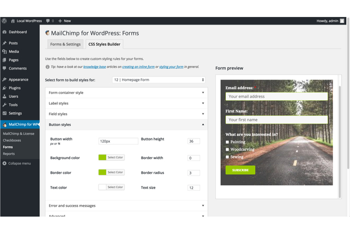Click the Howdy, admin link

point(327,21)
